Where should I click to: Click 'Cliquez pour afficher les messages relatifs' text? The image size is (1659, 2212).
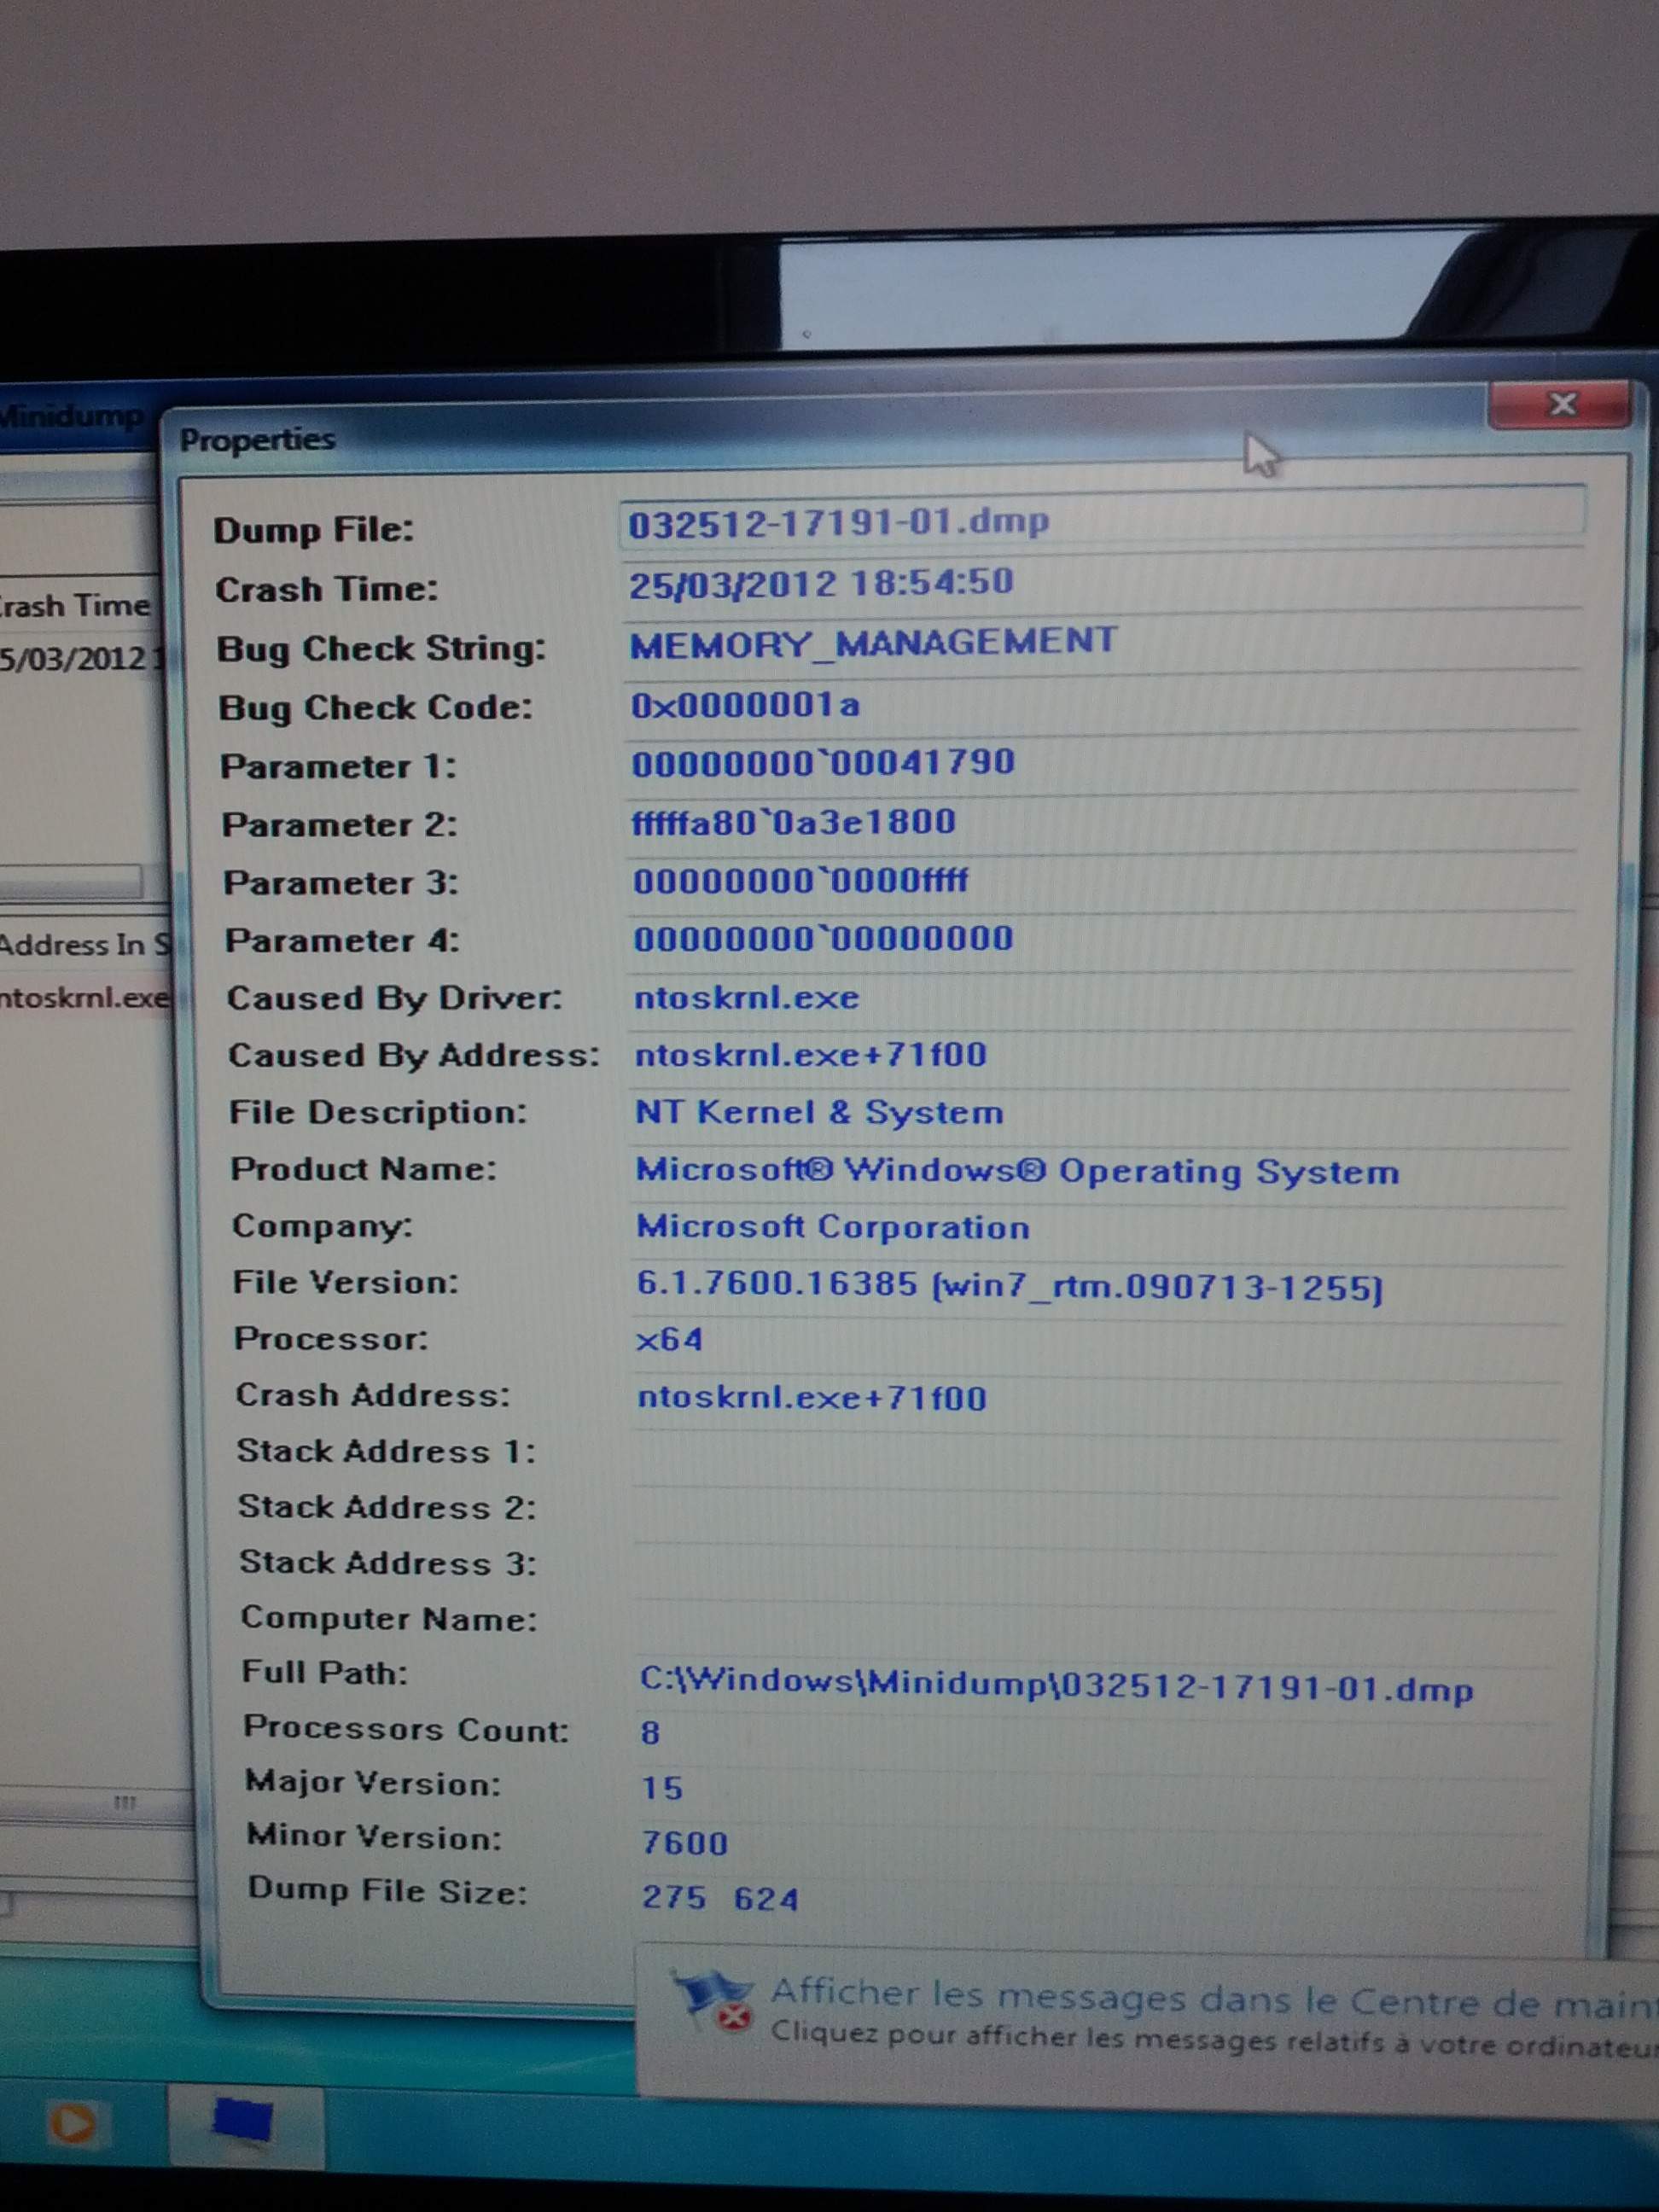click(1213, 2040)
